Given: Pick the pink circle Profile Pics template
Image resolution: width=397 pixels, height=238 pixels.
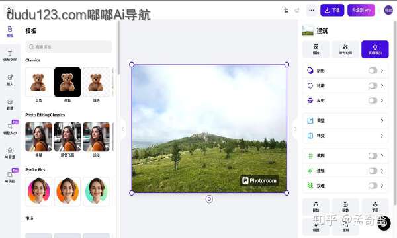Looking at the screenshot, I should [x=38, y=191].
